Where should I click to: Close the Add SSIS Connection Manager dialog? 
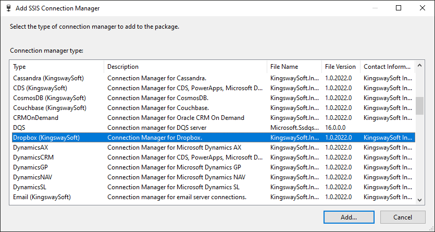point(422,8)
